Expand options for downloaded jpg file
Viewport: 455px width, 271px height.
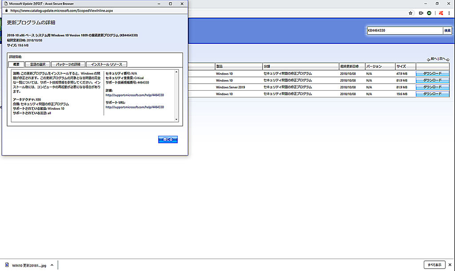click(52, 265)
